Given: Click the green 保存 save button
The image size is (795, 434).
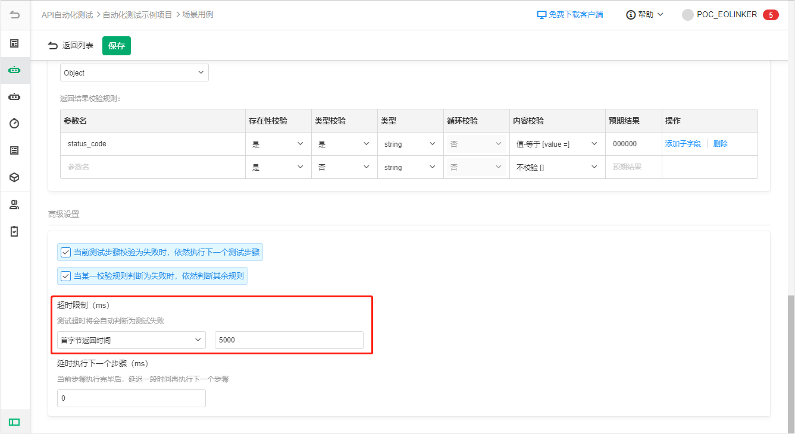Looking at the screenshot, I should [117, 46].
